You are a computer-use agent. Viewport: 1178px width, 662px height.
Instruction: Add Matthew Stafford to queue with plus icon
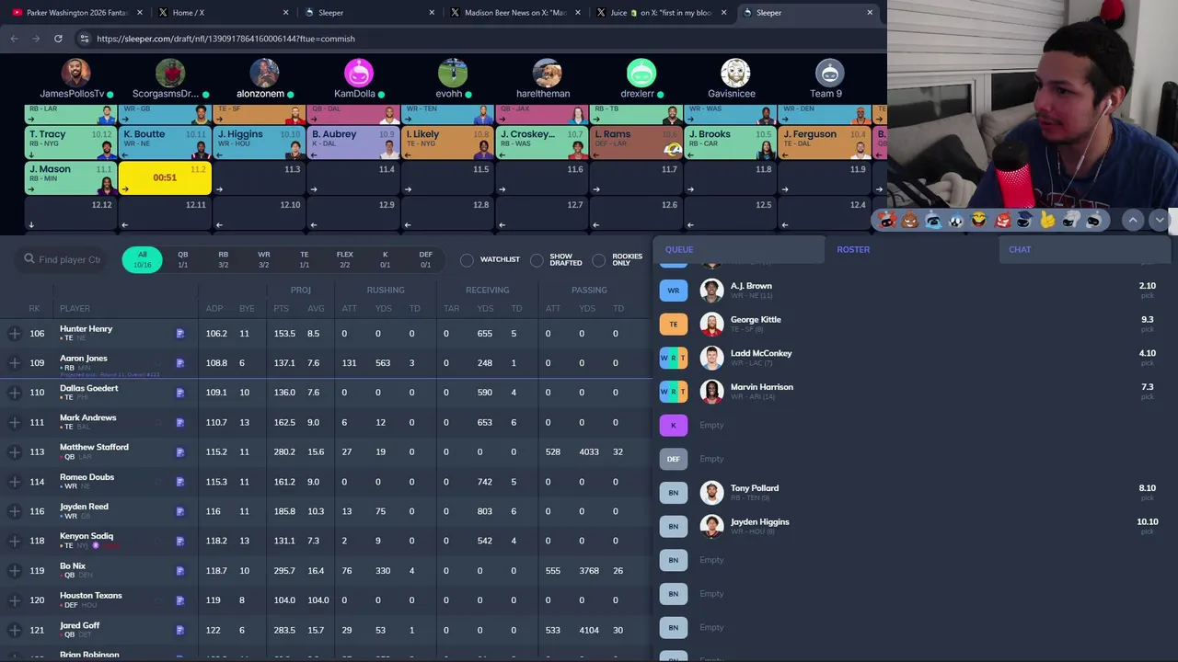click(x=15, y=451)
